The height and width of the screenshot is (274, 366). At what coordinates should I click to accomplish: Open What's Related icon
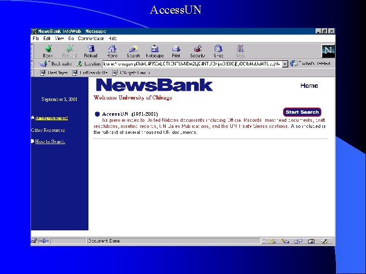coord(294,63)
